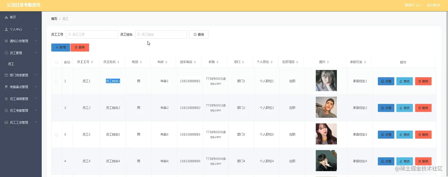448x177 pixels.
Task: Click sort arrows on 部门 column
Action: [243, 62]
